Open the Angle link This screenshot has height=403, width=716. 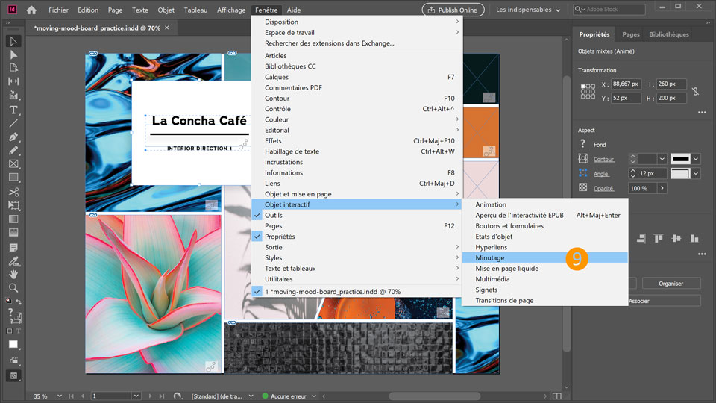tap(600, 174)
